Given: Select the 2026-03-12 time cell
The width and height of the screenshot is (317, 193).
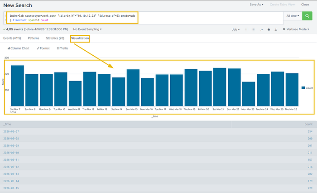Looking at the screenshot, I should [11, 167].
